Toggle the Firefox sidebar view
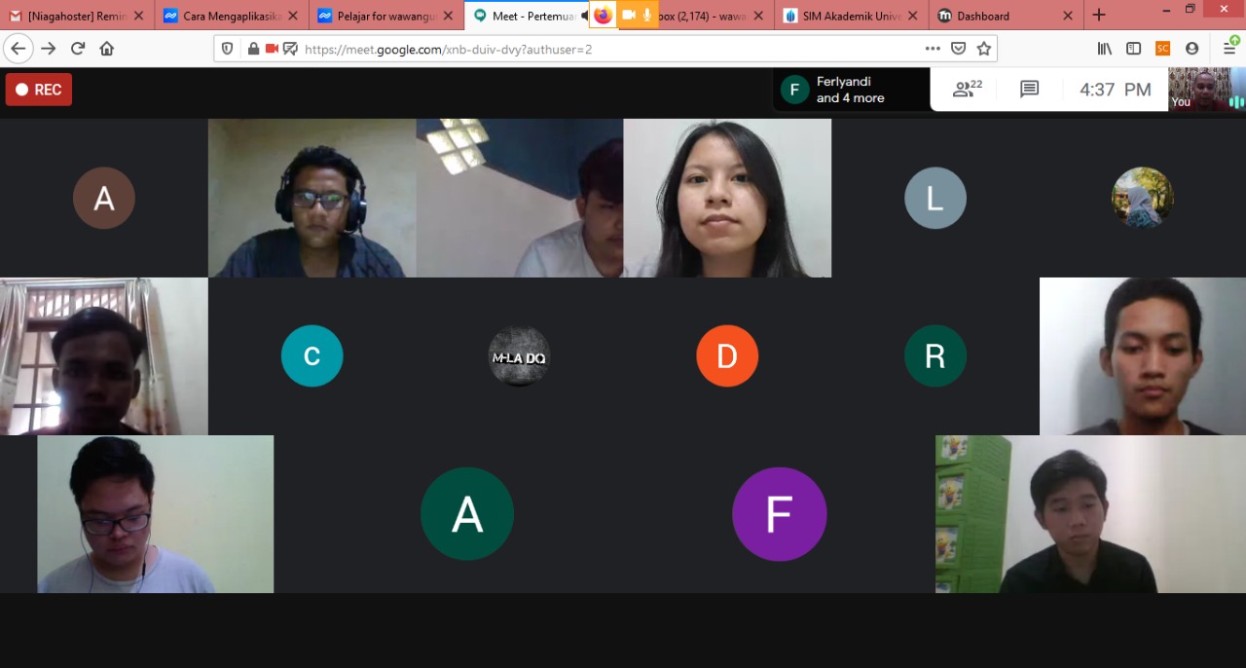 1133,49
